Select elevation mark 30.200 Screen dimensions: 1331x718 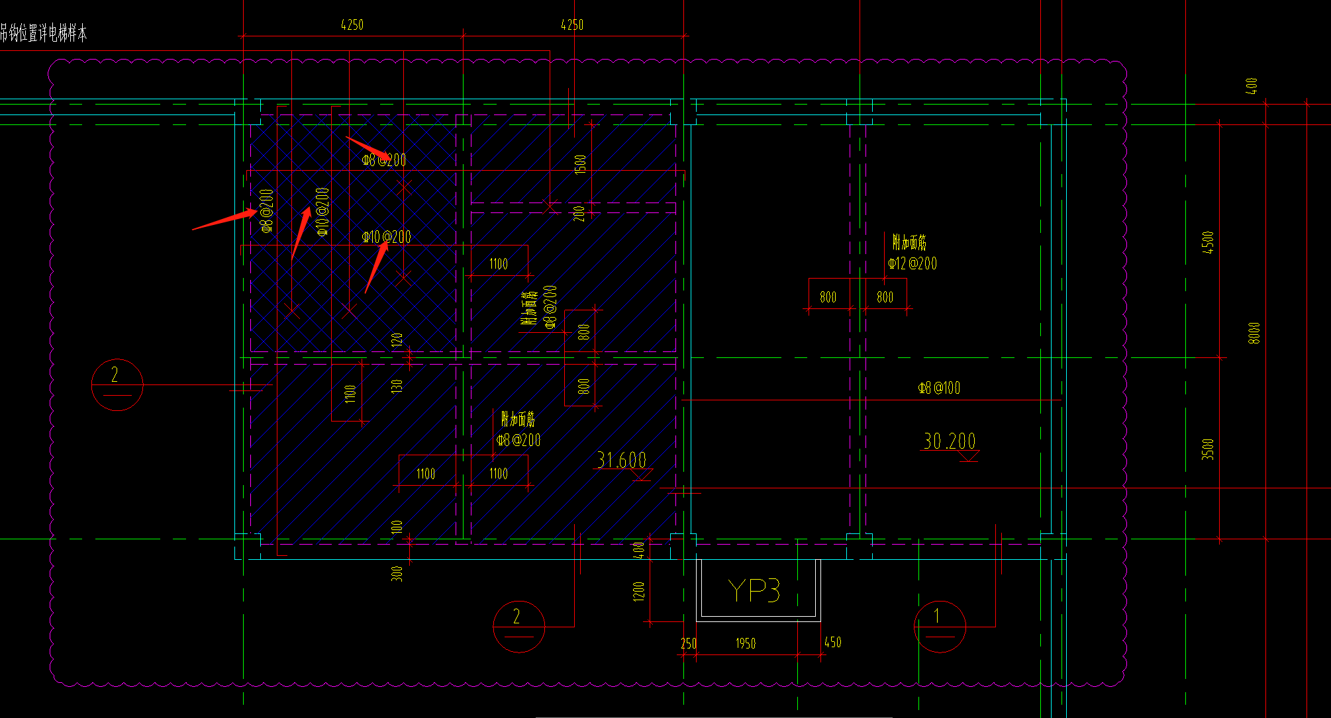coord(950,441)
